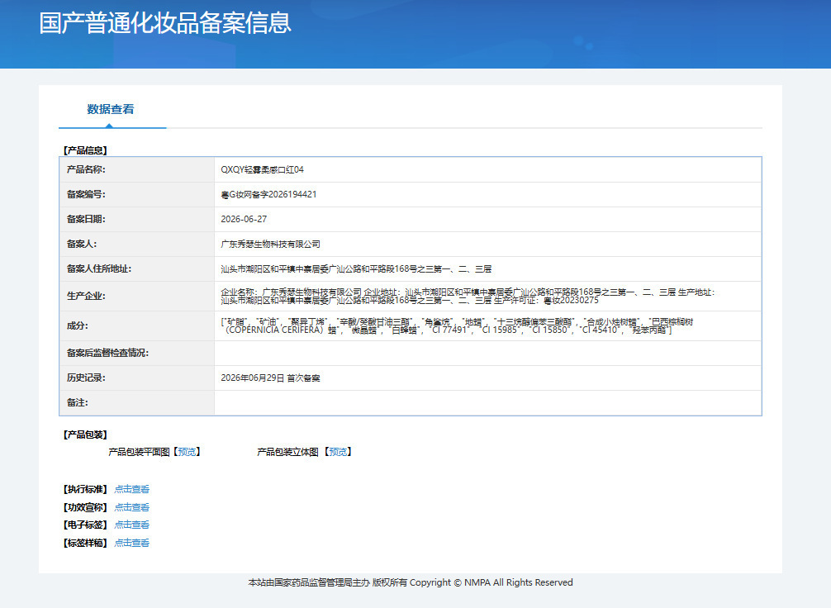The height and width of the screenshot is (608, 831).
Task: Click the 生产企业 row label
Action: coord(86,296)
